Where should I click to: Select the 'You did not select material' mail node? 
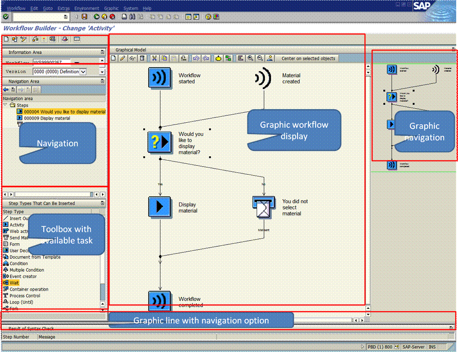tap(264, 207)
